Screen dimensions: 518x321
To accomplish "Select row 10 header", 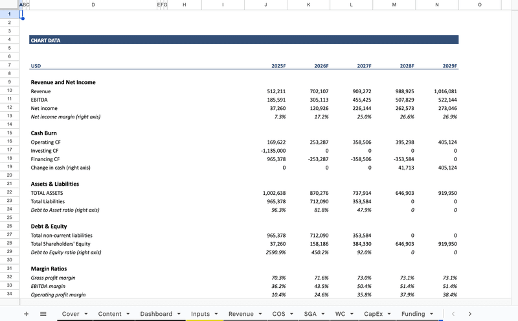I will tap(9, 91).
